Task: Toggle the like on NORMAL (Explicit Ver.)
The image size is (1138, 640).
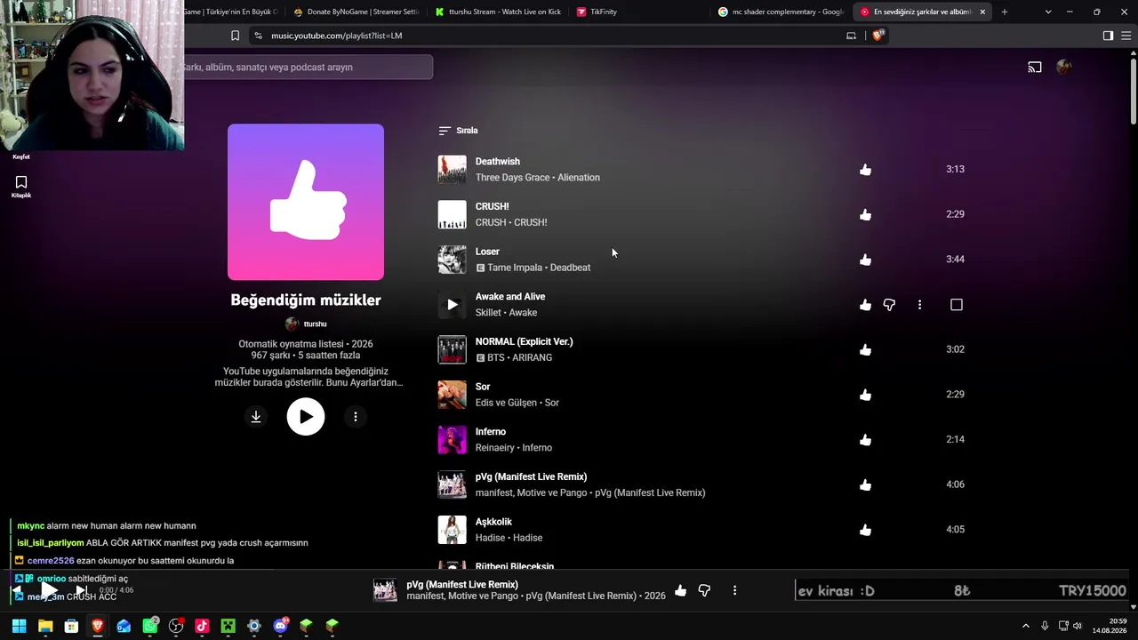Action: (865, 350)
